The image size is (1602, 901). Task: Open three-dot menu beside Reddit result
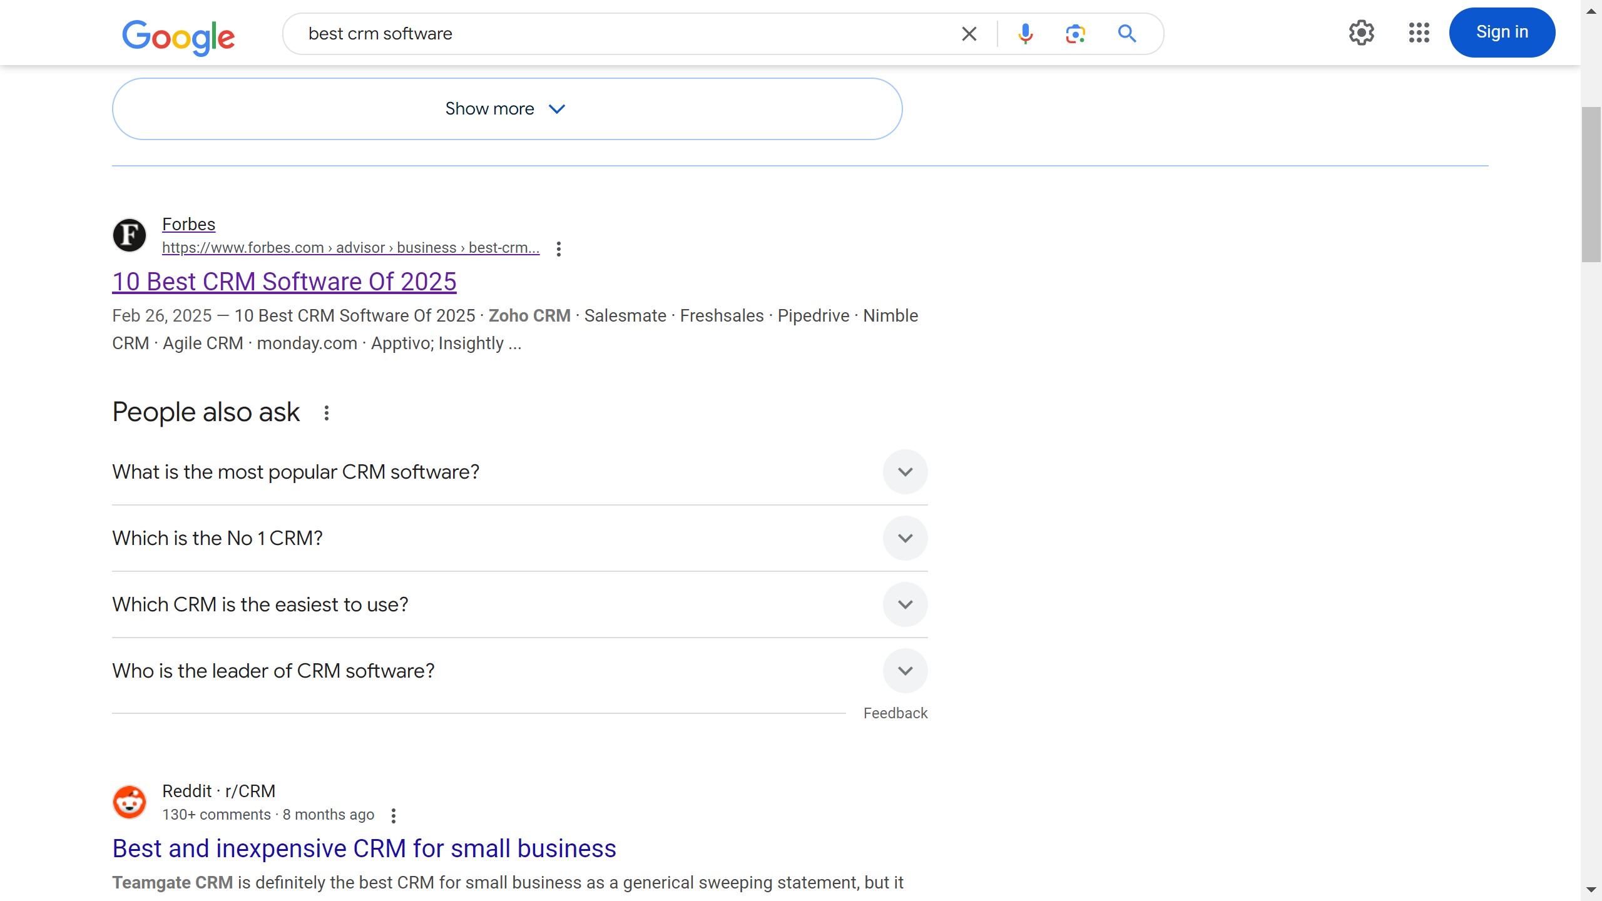coord(394,816)
